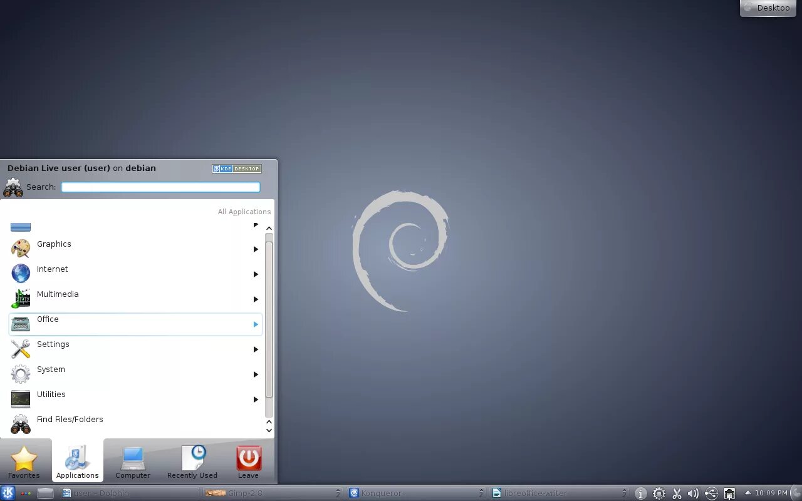Open the Desktop toolbox button
802x501 pixels.
click(x=768, y=8)
